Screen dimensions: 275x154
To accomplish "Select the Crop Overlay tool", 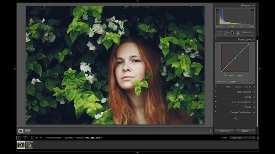I will [219, 33].
